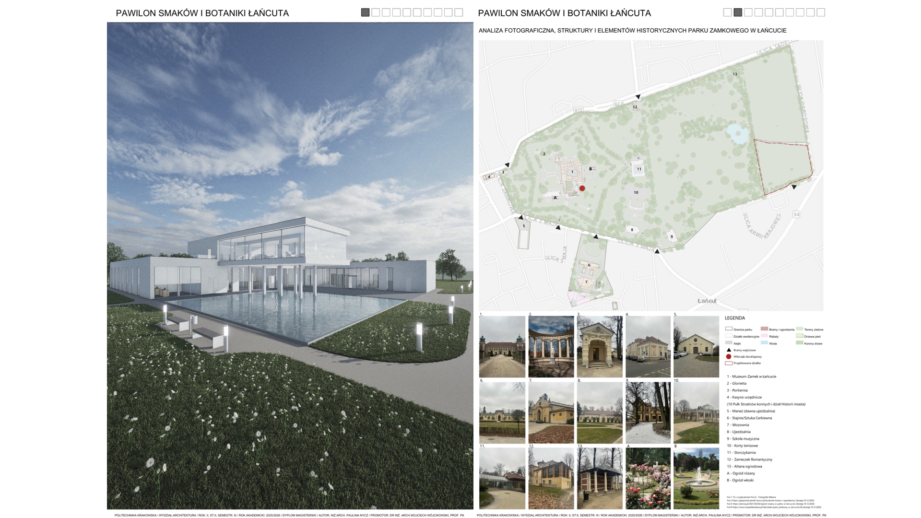The height and width of the screenshot is (518, 921).
Task: Click the black triangle beside Bramy wejściowe in legend
Action: (729, 350)
